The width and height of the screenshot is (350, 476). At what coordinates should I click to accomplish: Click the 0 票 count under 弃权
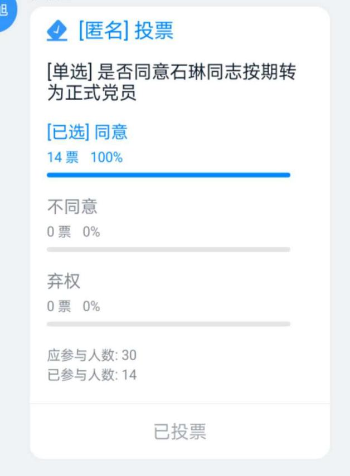click(59, 306)
